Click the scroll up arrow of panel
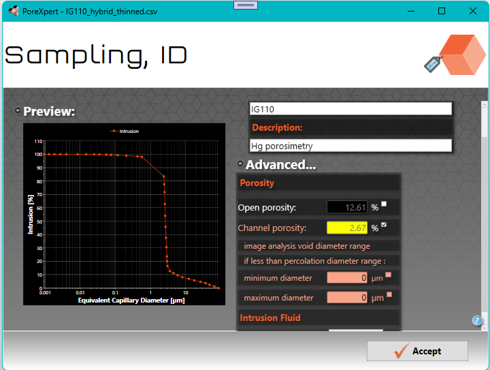 [x=485, y=104]
